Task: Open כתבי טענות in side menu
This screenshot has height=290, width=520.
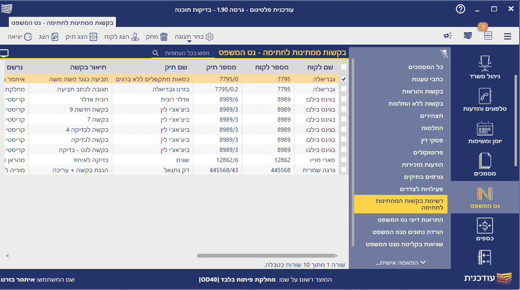Action: (x=428, y=79)
